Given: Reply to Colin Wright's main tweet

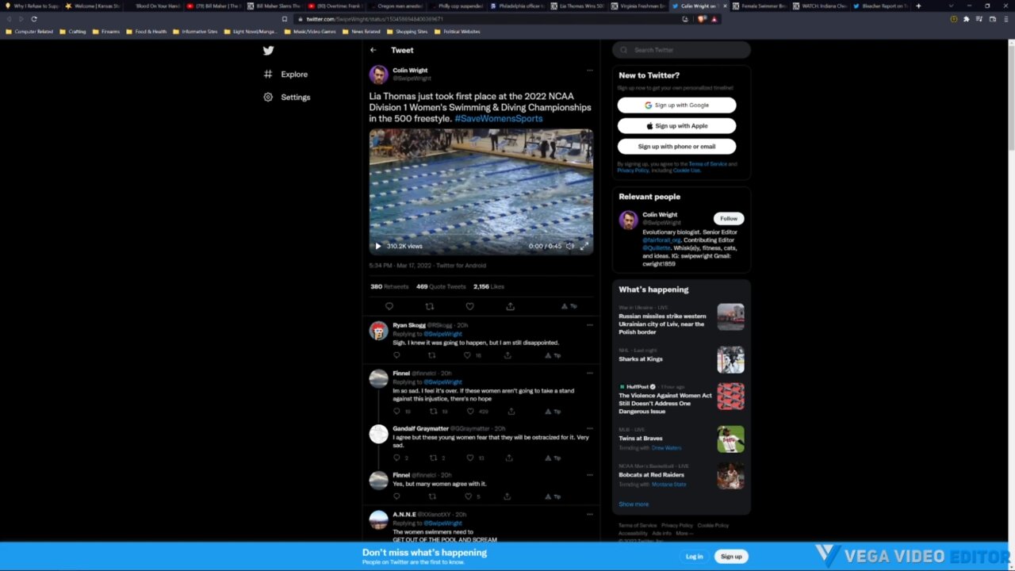Looking at the screenshot, I should tap(389, 306).
